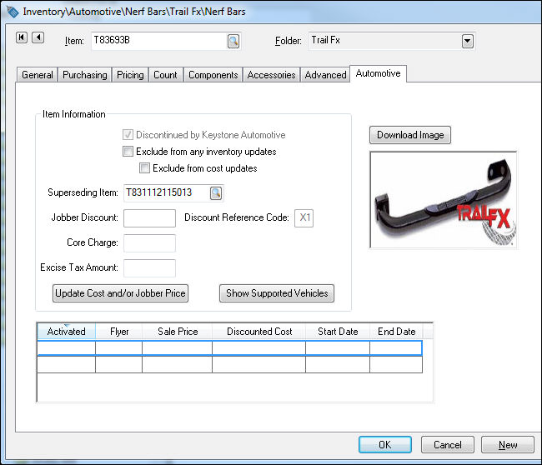Go to the previous item record

pyautogui.click(x=37, y=37)
